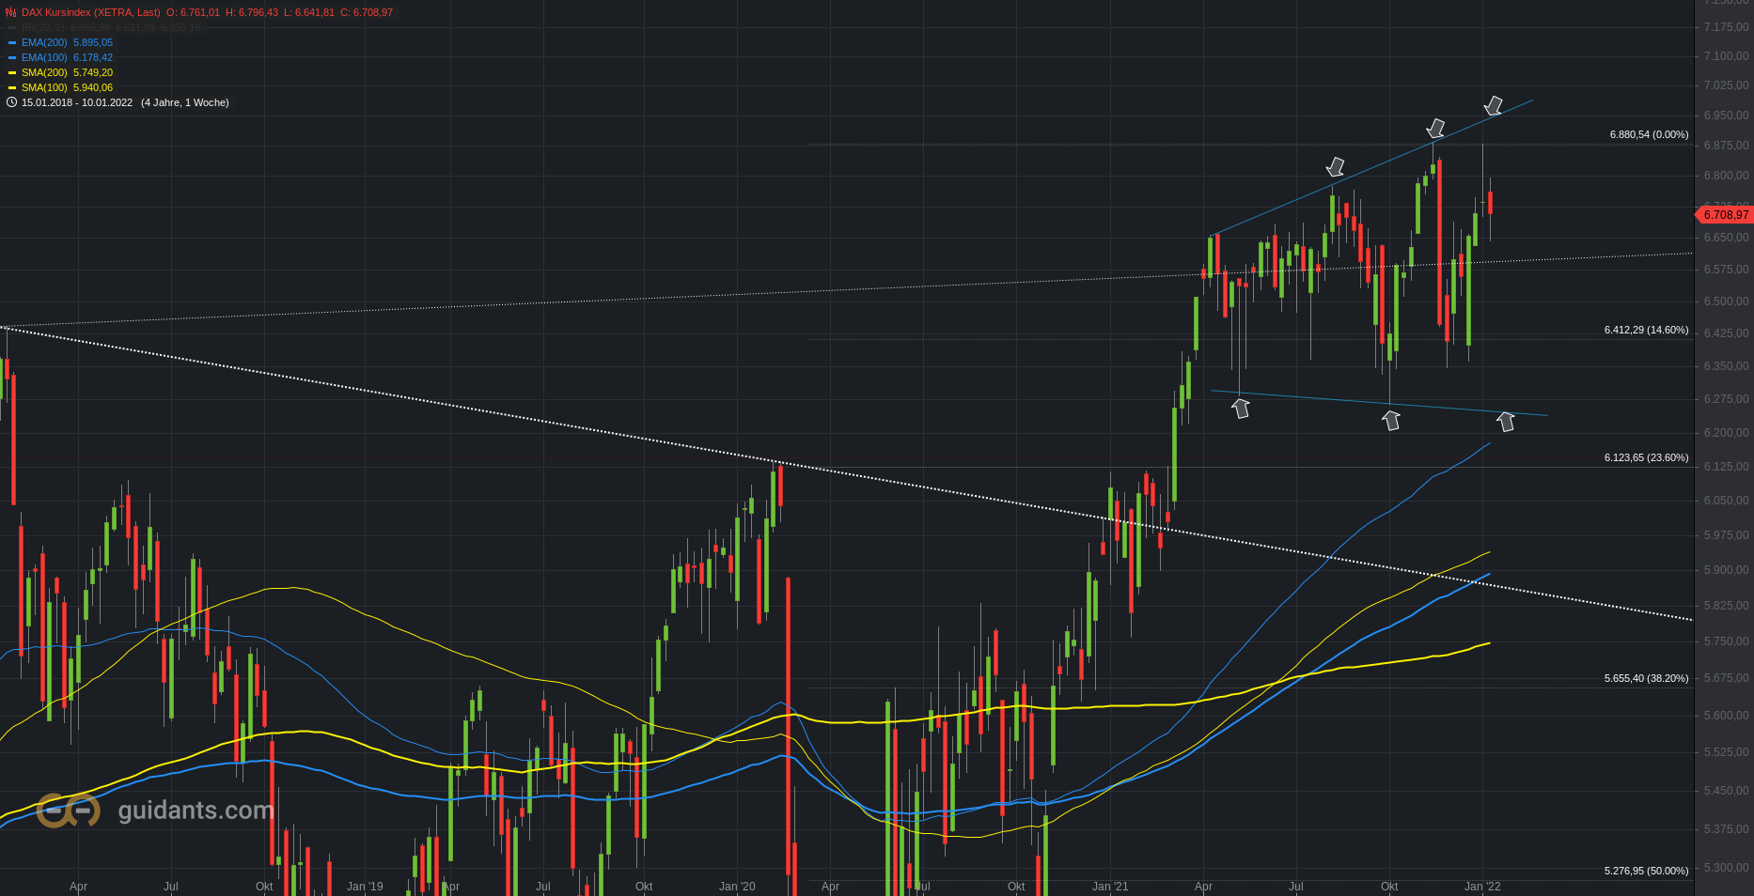Click the 5.450,00 price axis label

(x=1726, y=791)
